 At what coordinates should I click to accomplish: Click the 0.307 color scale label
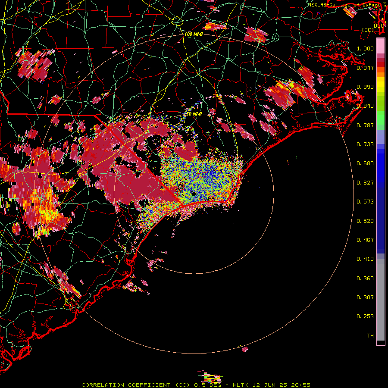point(365,297)
